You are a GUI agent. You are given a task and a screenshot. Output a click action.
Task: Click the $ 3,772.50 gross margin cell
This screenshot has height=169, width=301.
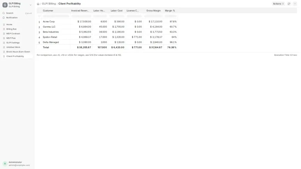point(153,32)
